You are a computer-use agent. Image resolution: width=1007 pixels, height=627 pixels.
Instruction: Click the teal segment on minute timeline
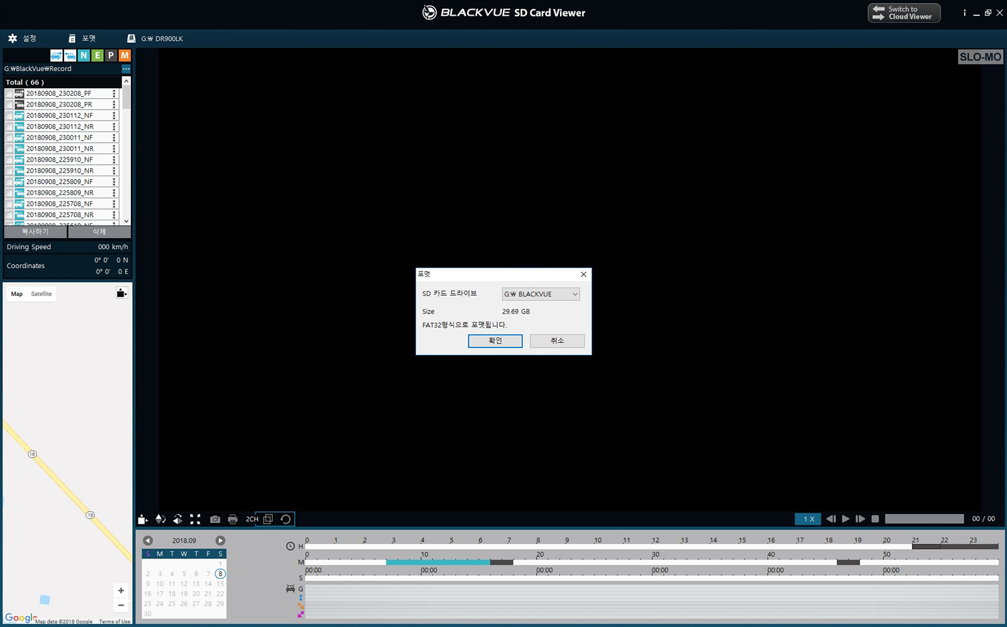[x=438, y=562]
